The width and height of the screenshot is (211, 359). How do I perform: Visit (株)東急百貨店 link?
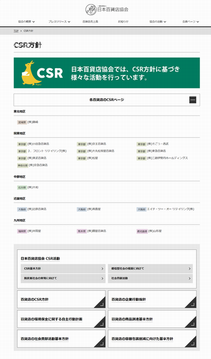(156, 151)
